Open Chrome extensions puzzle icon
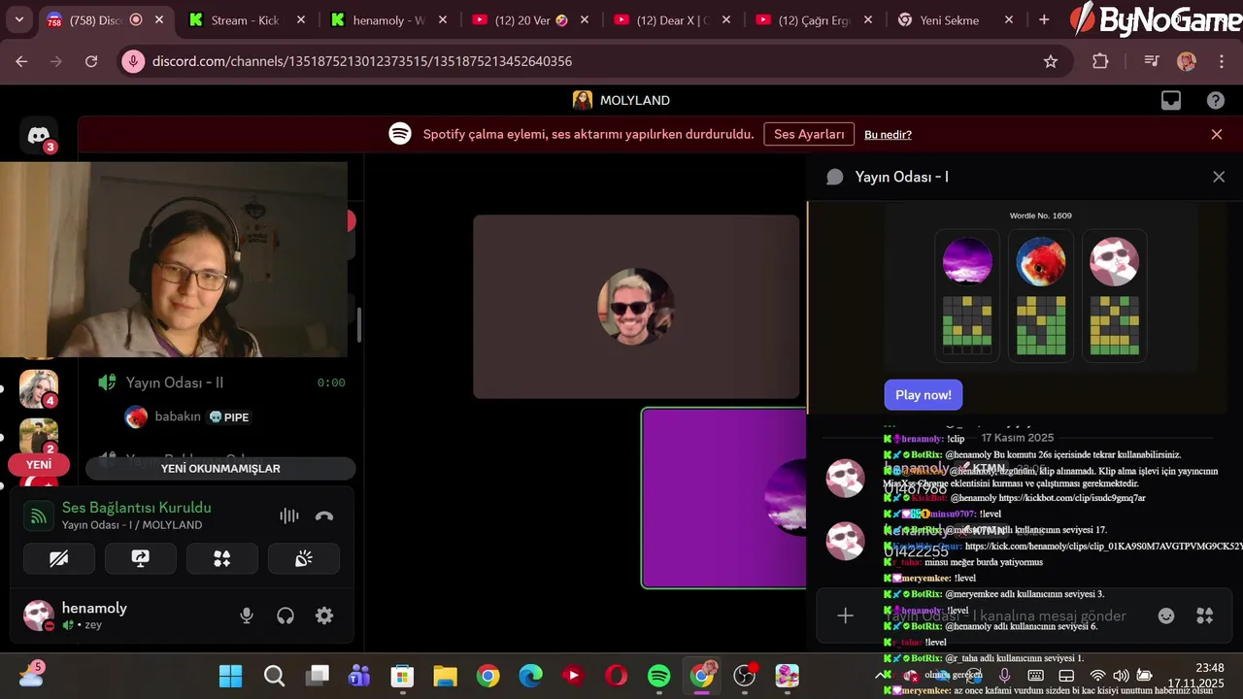 point(1100,61)
